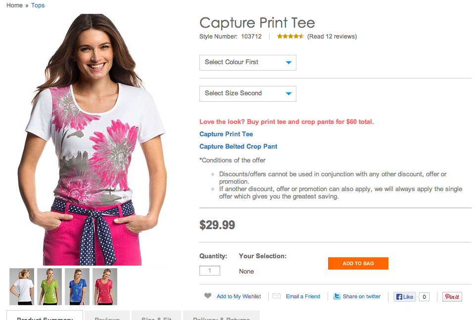The image size is (475, 320).
Task: Open the Size & Fit tab
Action: click(x=156, y=317)
